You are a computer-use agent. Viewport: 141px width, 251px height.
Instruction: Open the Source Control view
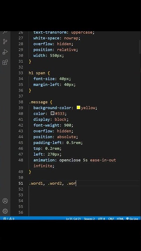[5, 41]
